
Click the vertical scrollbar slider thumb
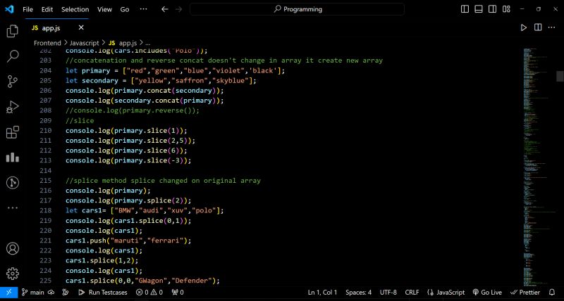(x=560, y=76)
